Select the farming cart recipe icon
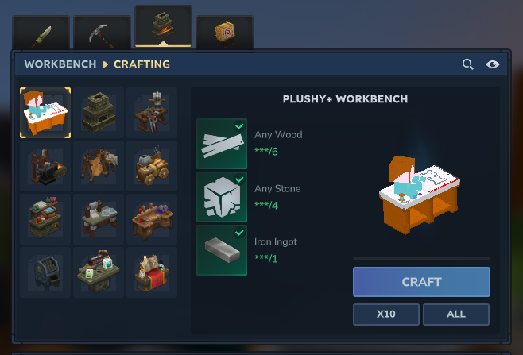 point(152,166)
